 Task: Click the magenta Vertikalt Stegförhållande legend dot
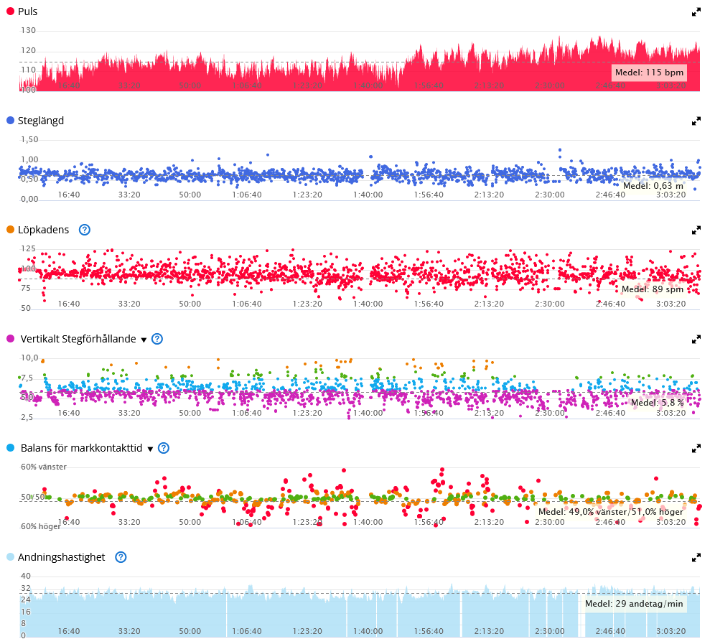click(x=11, y=339)
